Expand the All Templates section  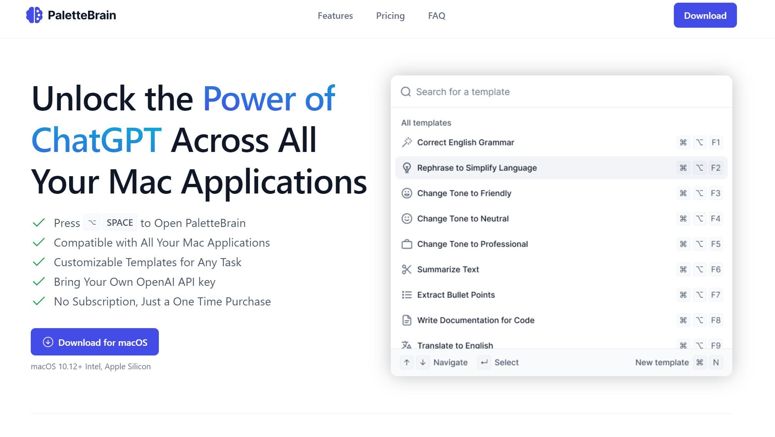coord(427,122)
